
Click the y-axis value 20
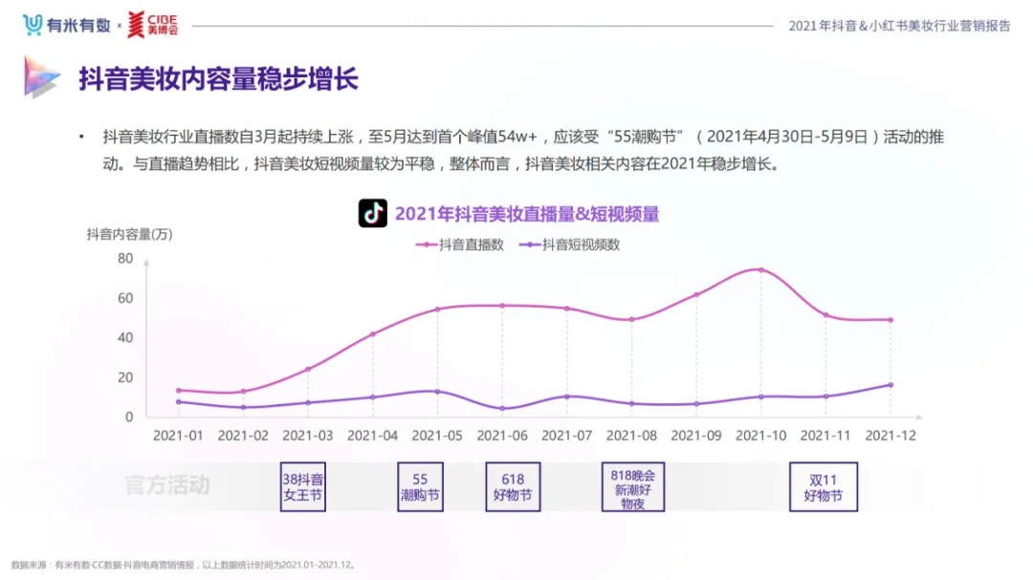coord(125,377)
